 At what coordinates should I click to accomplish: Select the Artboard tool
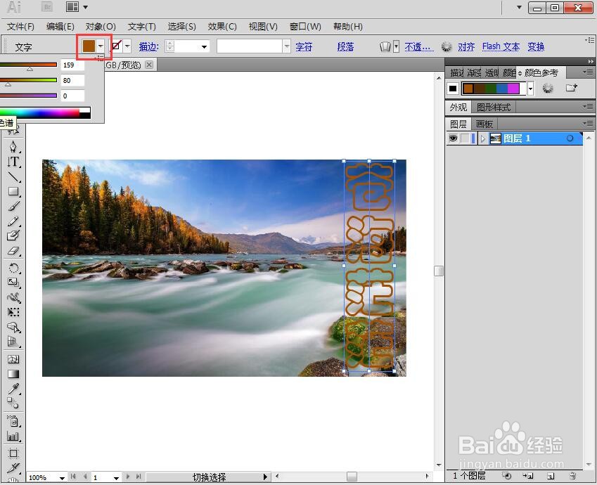(13, 453)
